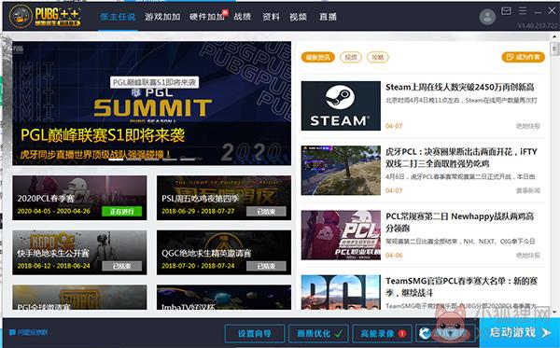The height and width of the screenshot is (348, 560).
Task: Open the mail envelope messages icon
Action: click(x=506, y=11)
